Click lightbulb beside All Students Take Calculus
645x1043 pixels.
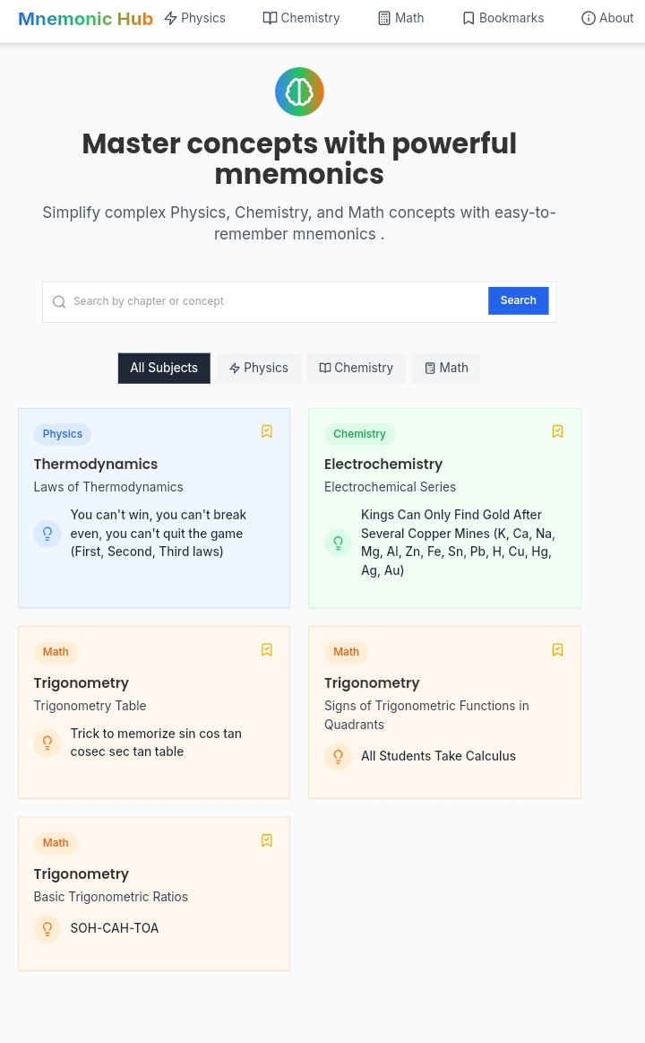pyautogui.click(x=338, y=756)
